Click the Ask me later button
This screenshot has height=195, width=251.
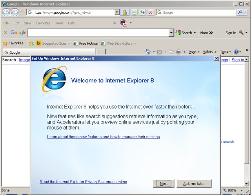point(194,184)
